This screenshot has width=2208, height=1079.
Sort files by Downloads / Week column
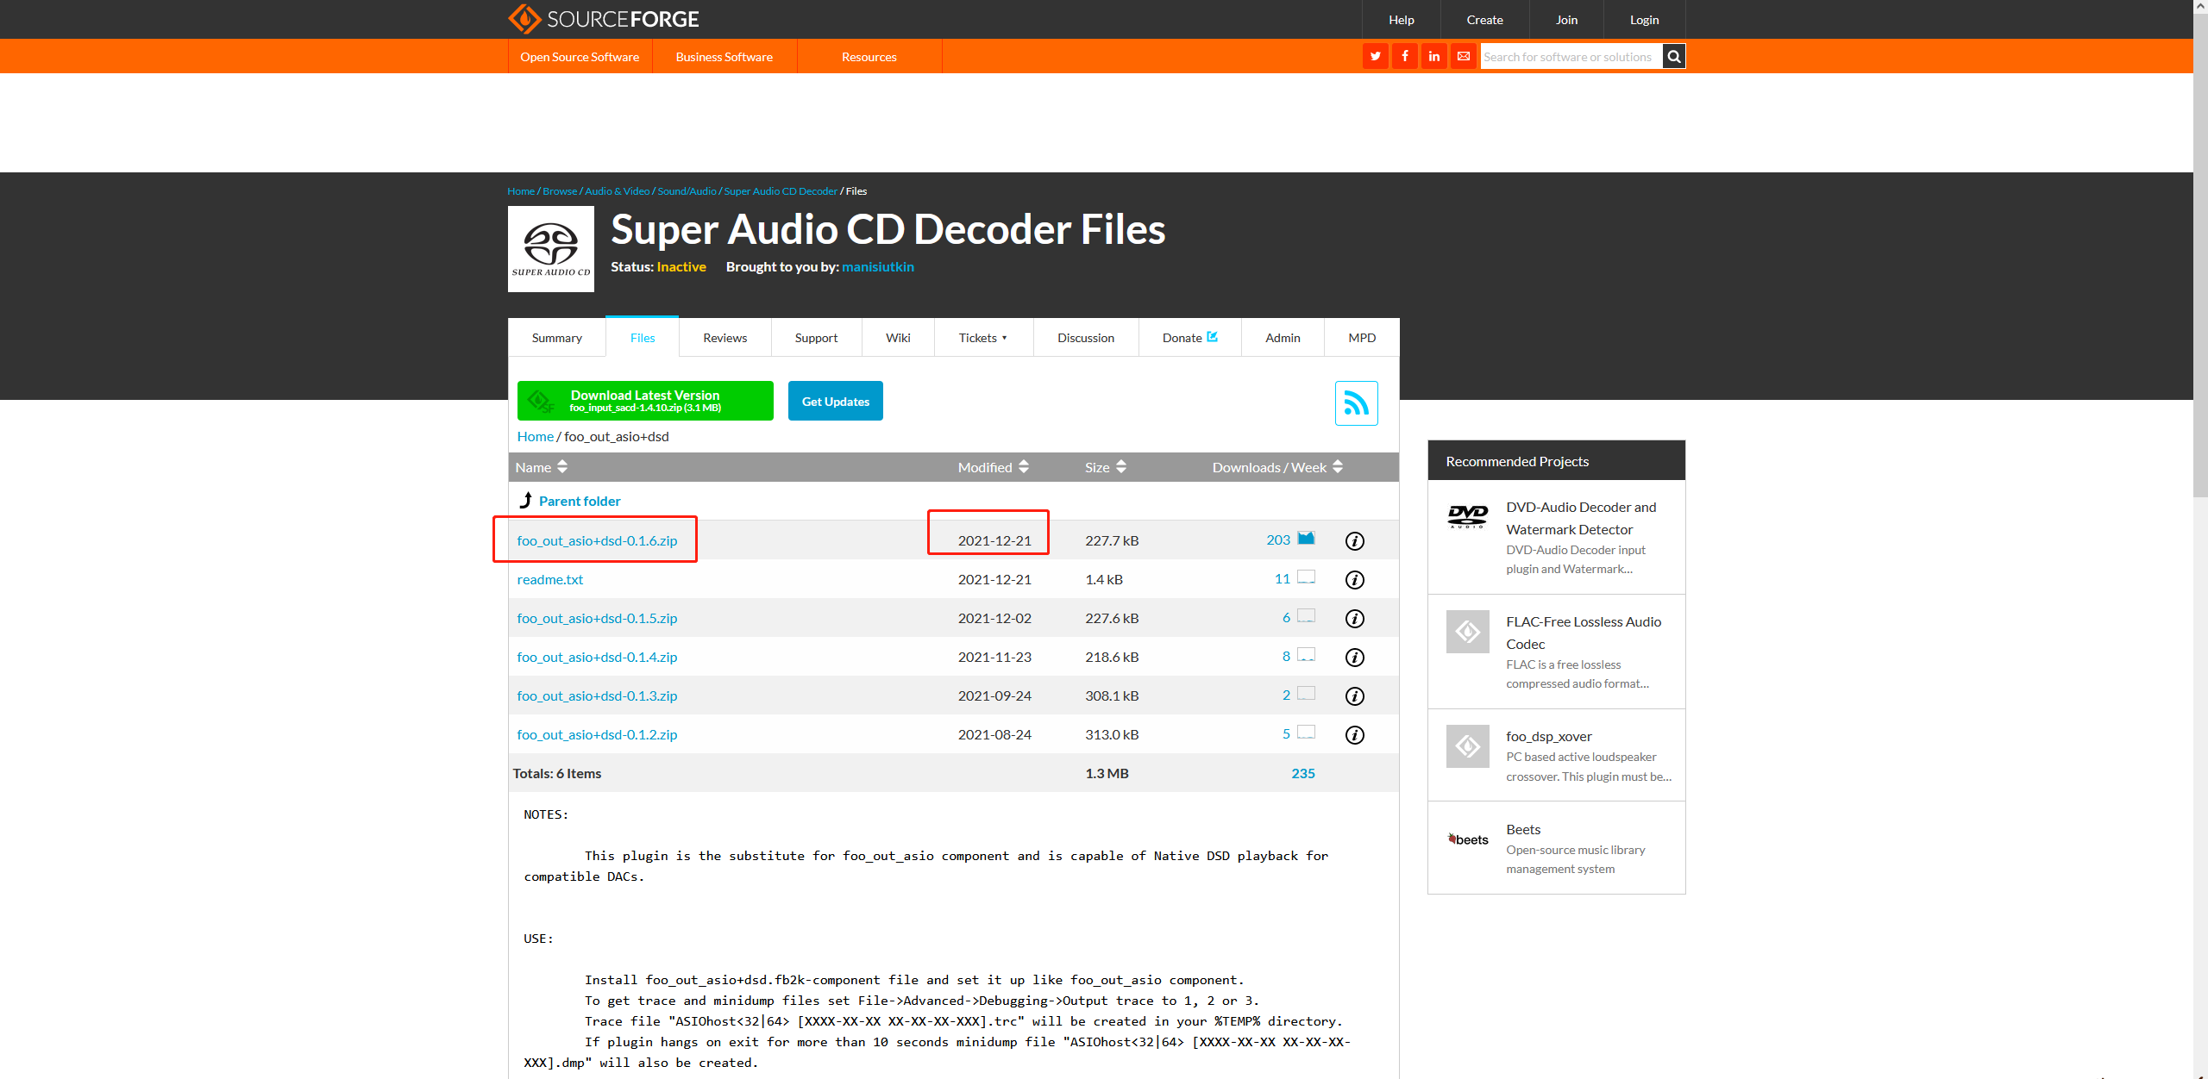pos(1277,467)
